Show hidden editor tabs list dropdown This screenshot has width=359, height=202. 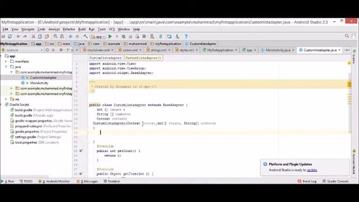point(347,50)
